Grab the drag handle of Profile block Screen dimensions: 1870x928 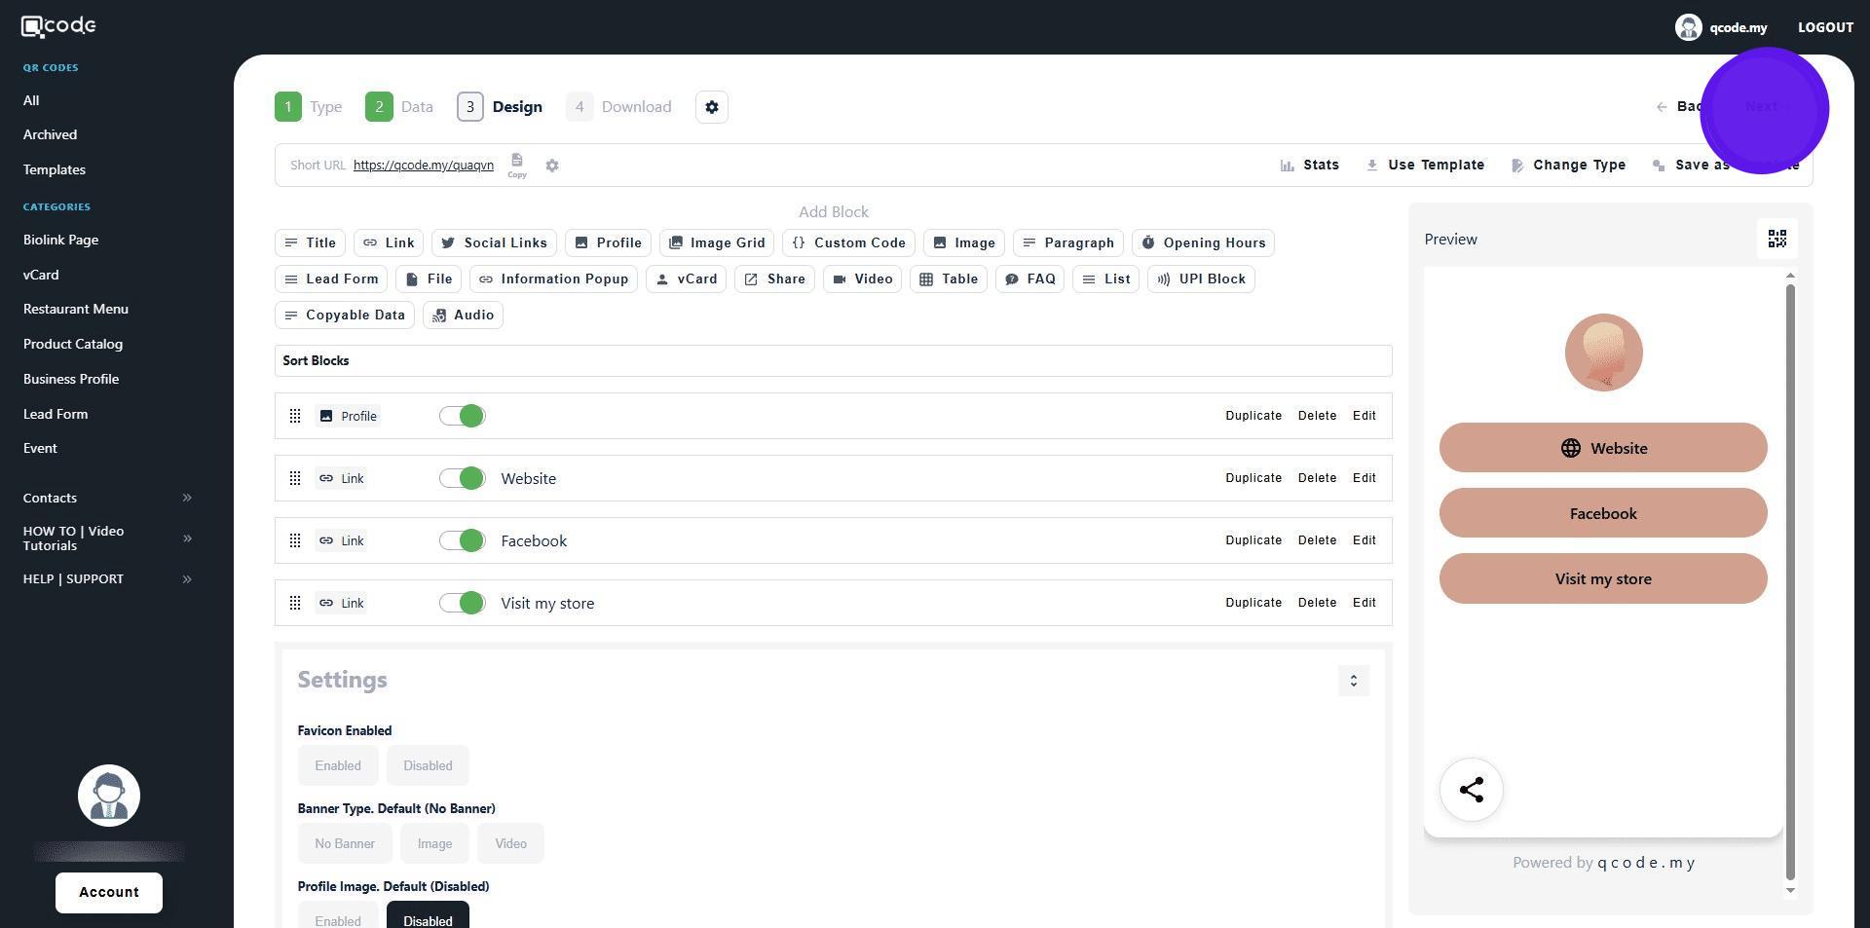(x=295, y=417)
